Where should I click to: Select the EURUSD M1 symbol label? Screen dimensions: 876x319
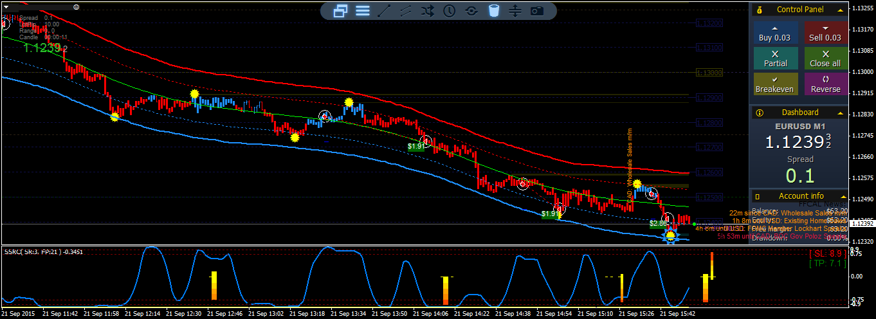800,127
